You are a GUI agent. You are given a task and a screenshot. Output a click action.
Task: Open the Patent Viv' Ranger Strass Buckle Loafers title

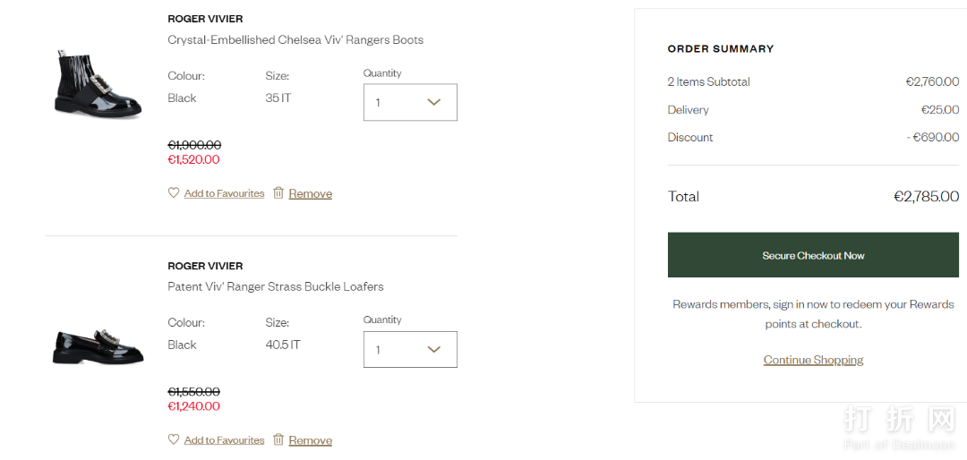[276, 287]
